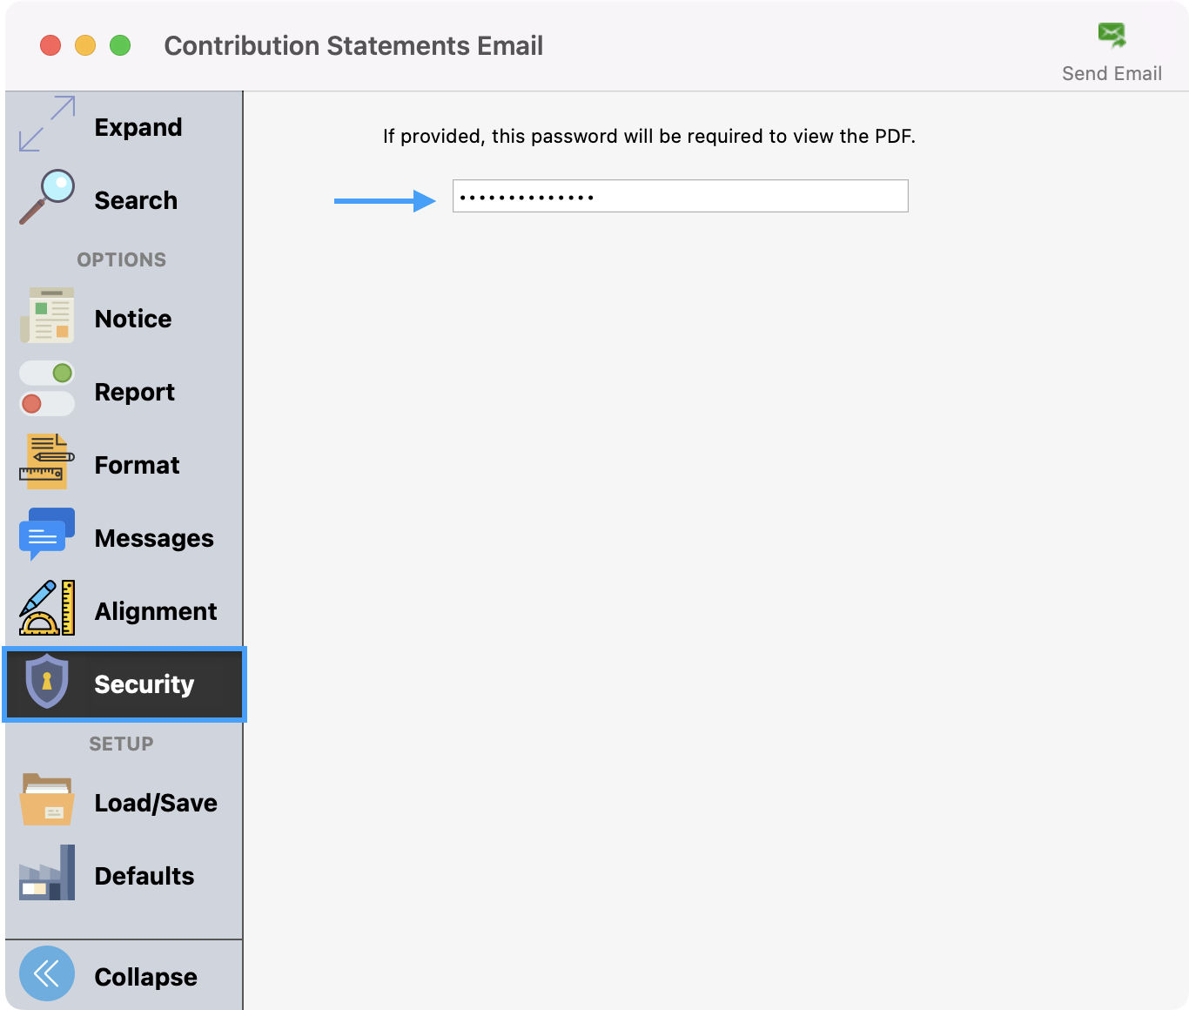Click the Report toggle switches icon
Image resolution: width=1189 pixels, height=1010 pixels.
(x=47, y=388)
